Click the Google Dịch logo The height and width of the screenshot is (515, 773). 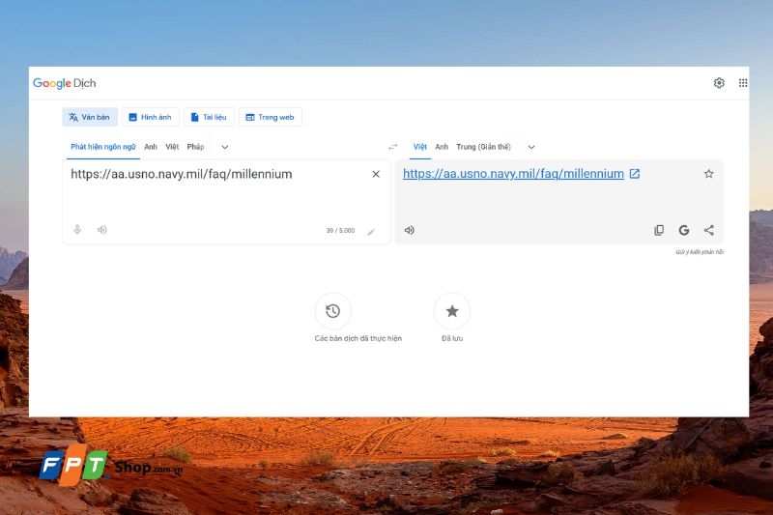(x=65, y=83)
